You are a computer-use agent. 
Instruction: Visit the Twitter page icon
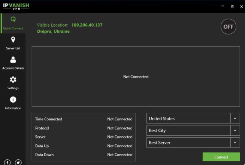pyautogui.click(x=18, y=162)
